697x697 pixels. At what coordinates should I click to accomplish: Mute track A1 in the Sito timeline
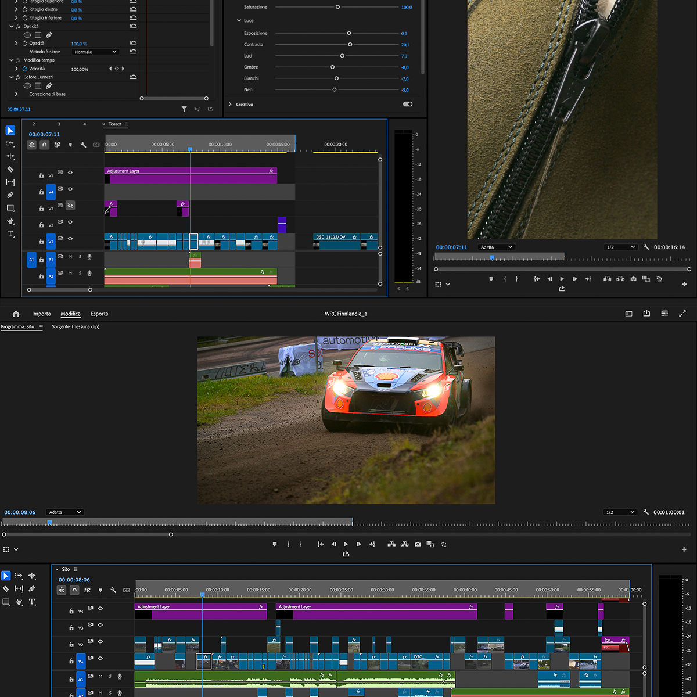(x=100, y=676)
